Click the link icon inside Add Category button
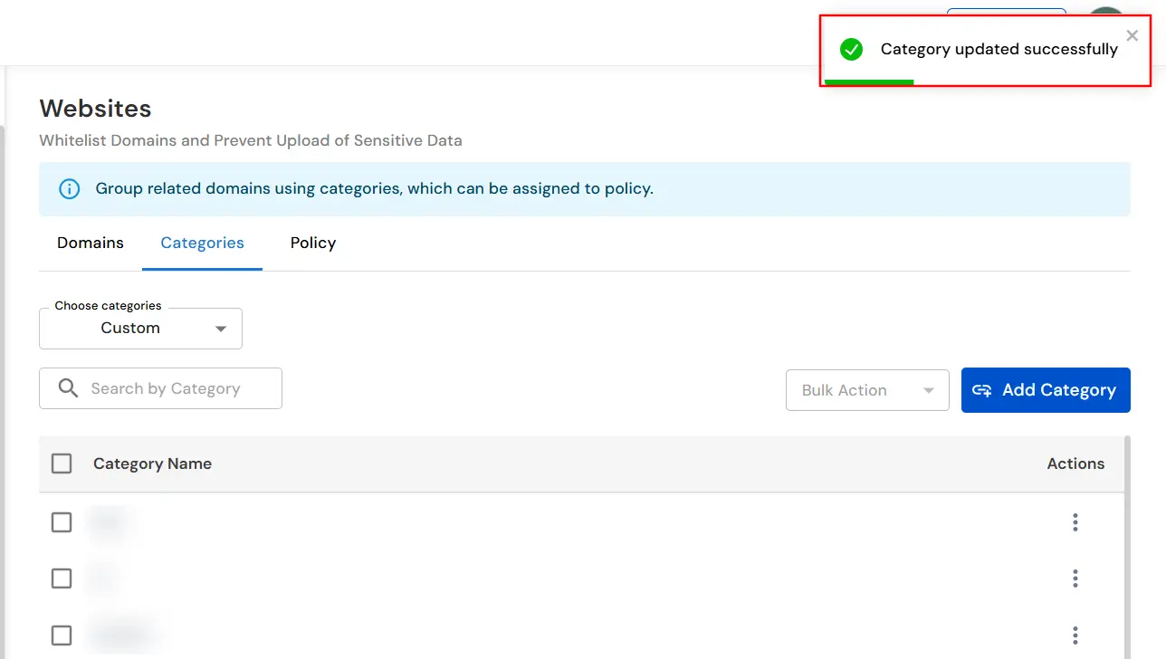Image resolution: width=1166 pixels, height=659 pixels. click(x=981, y=389)
